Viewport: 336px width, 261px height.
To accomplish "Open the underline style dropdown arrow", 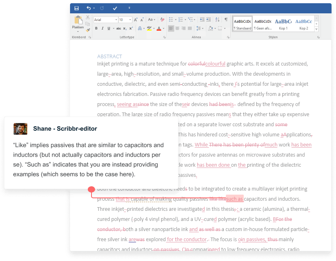I will pos(113,28).
